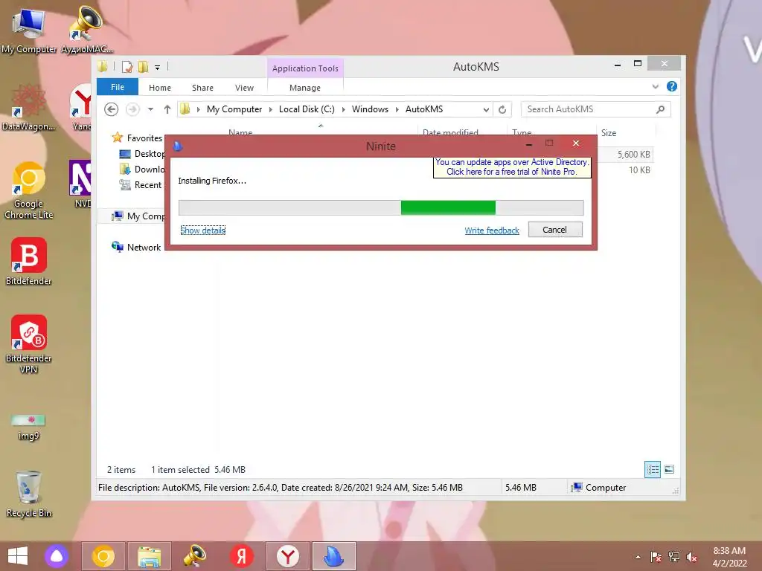
Task: Open the red Yandex Я taskbar icon
Action: coord(242,556)
